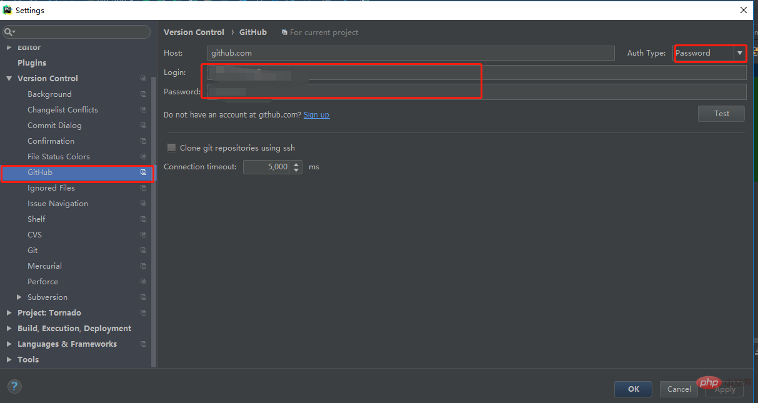This screenshot has width=758, height=403.
Task: Click Version Control in breadcrumb
Action: tap(194, 32)
